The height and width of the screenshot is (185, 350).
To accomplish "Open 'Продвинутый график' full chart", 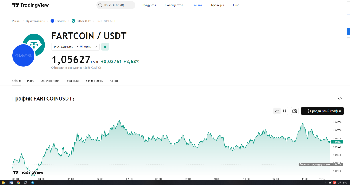I will point(322,111).
